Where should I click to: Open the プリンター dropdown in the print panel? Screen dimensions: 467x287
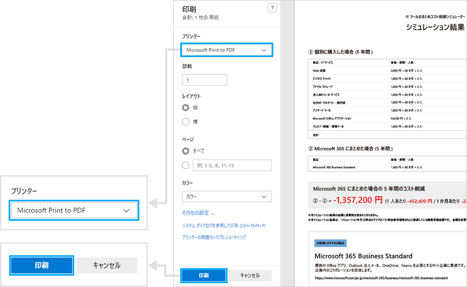(227, 50)
